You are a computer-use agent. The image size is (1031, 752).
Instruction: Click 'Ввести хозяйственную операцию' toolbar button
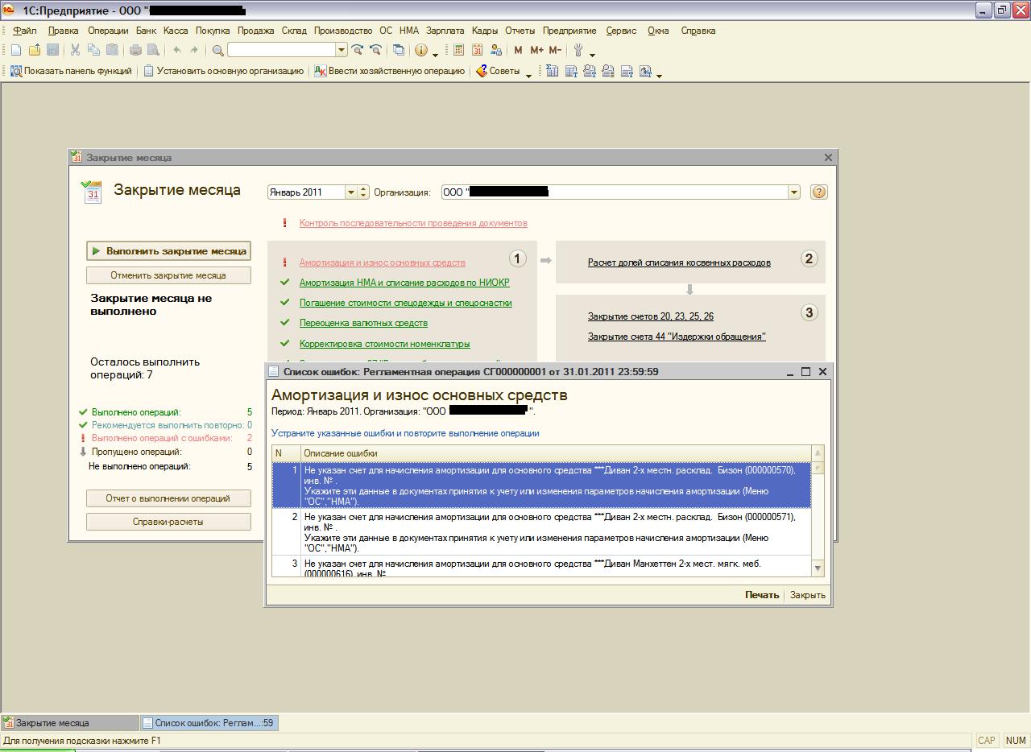(389, 71)
